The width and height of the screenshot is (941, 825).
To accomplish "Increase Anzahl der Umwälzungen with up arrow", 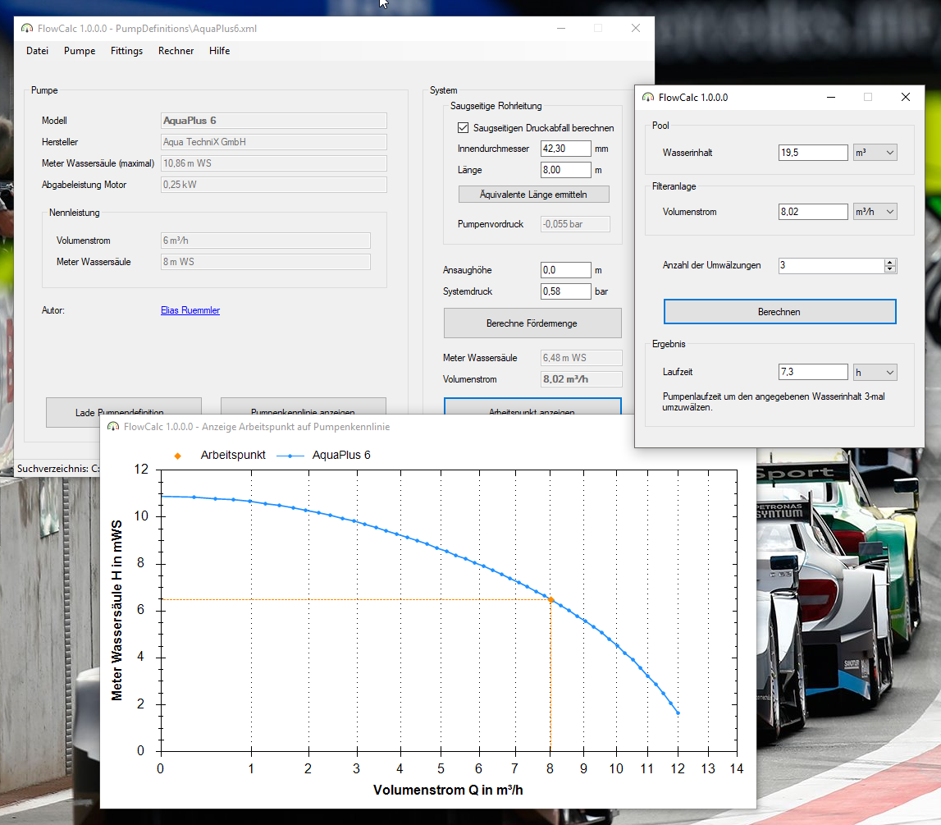I will point(890,263).
